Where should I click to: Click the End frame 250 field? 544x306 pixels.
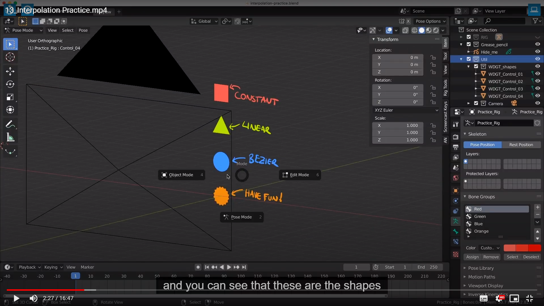click(x=428, y=267)
